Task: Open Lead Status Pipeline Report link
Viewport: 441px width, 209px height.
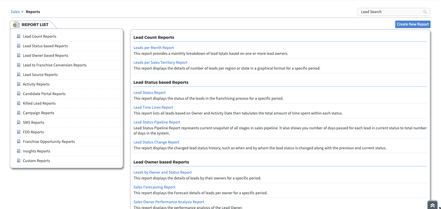Action: pyautogui.click(x=157, y=122)
